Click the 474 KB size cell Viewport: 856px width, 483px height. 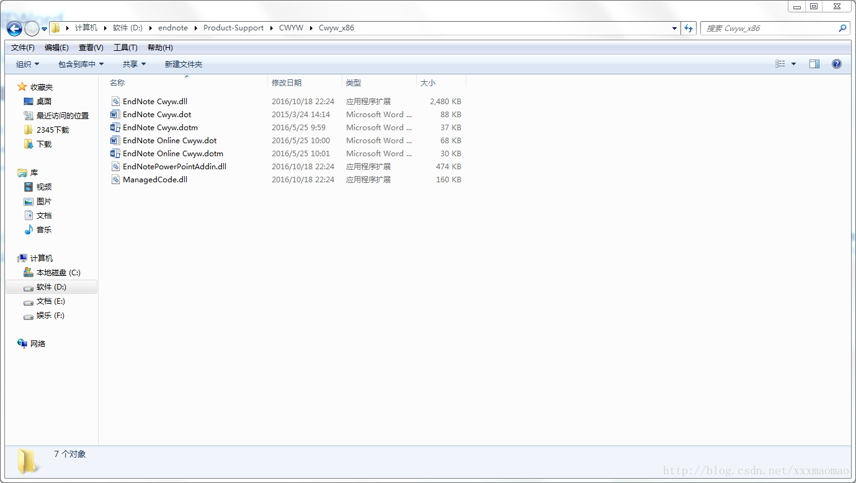[x=448, y=166]
